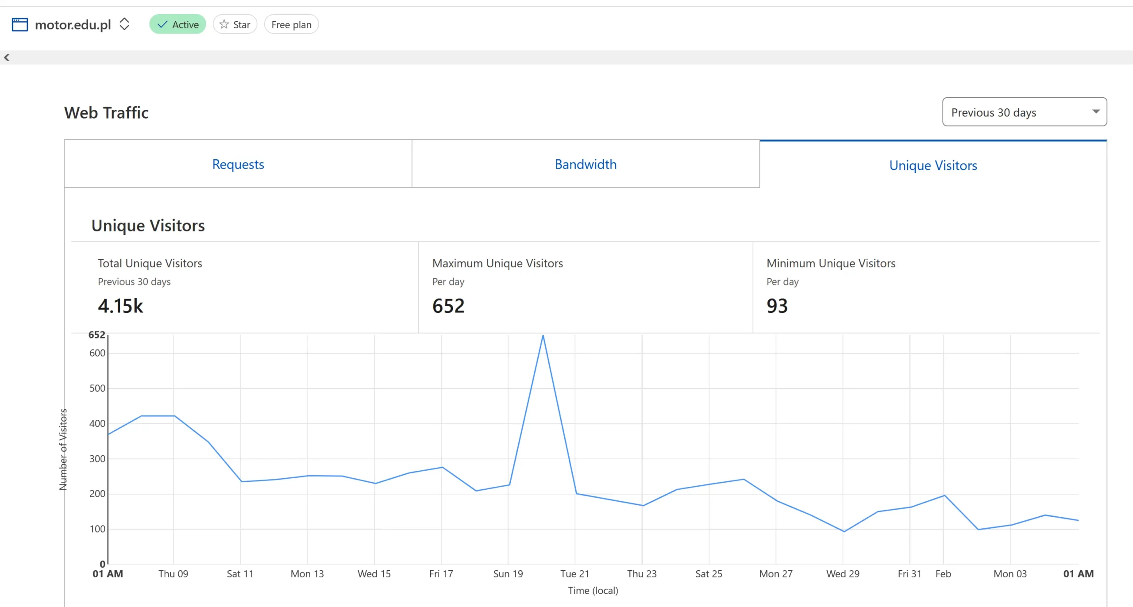
Task: Click the Total Unique Visitors 4.15k value
Action: 120,306
